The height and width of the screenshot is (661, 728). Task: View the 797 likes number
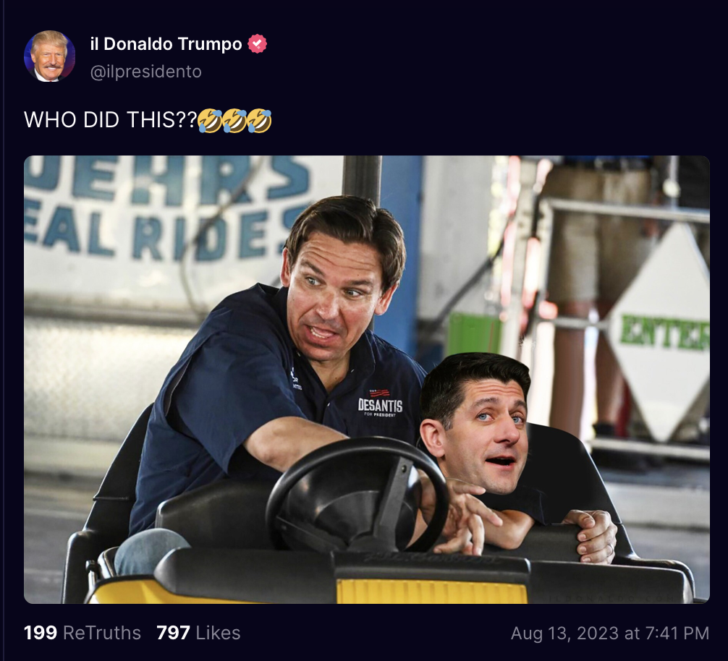[x=173, y=633]
